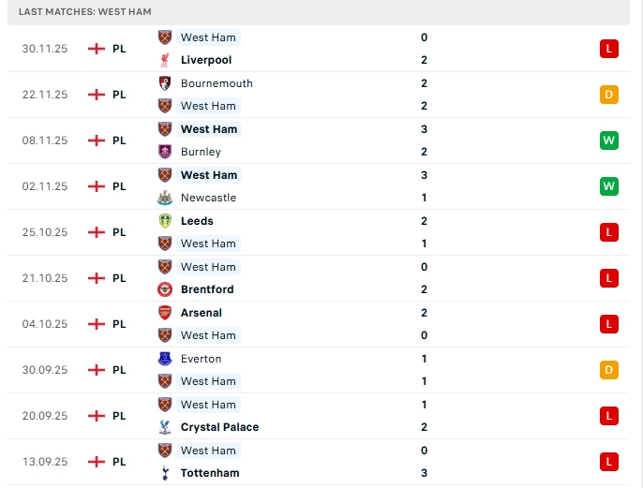Click the Brentford club crest icon

click(165, 289)
